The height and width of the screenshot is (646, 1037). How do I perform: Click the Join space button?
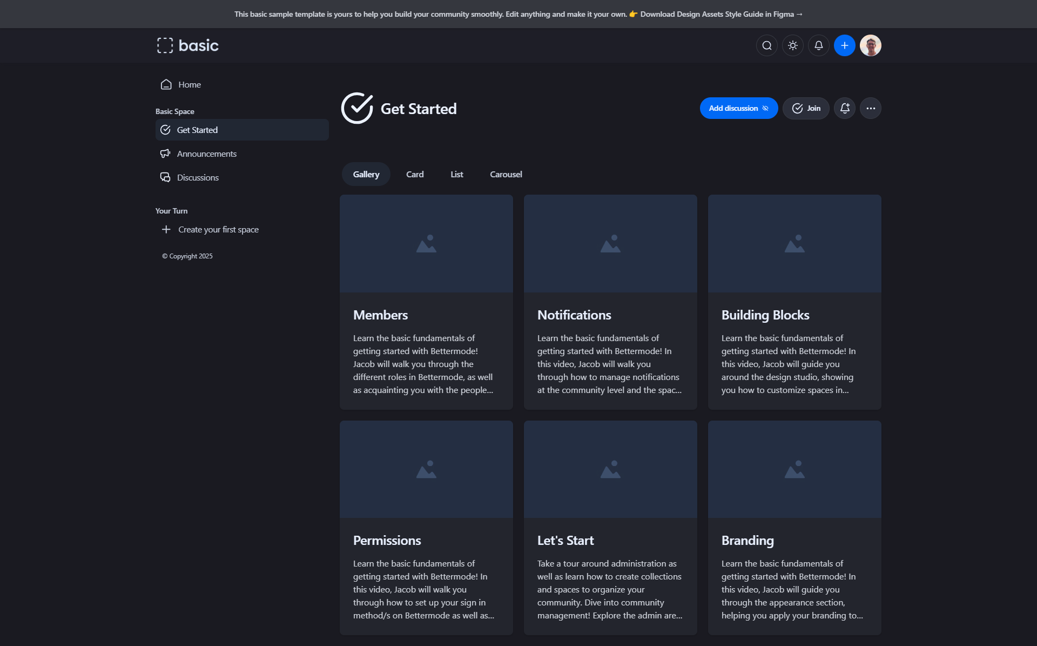click(806, 108)
